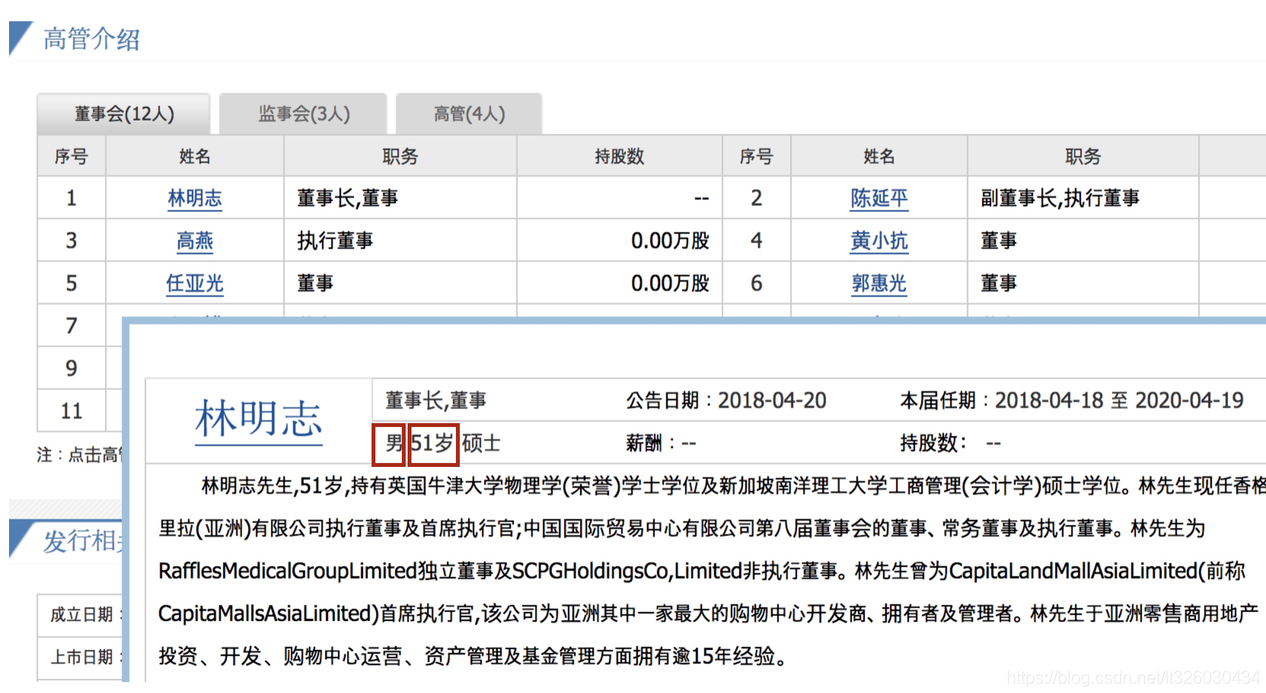Click the left 职务 column header

click(x=400, y=156)
